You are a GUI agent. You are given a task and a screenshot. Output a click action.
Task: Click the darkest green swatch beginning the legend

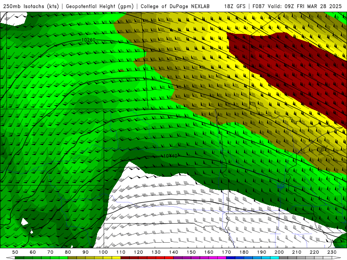20,258
